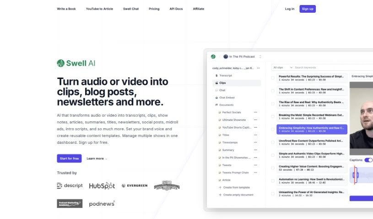Open the API Docs nav item

(x=176, y=9)
